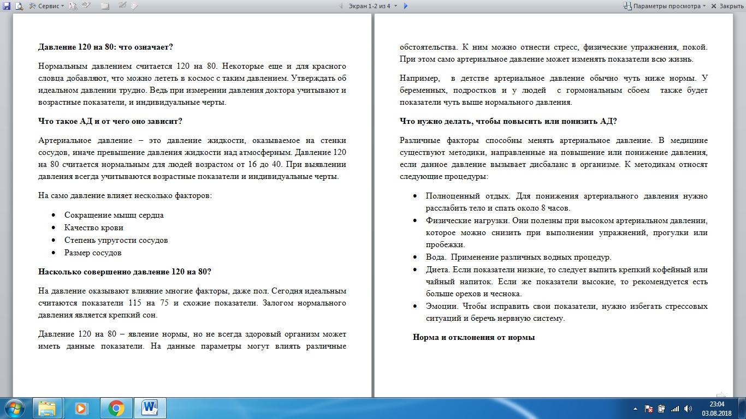Click the line "На само давление влияет несколько факторов:"
This screenshot has height=419, width=746.
[125, 195]
